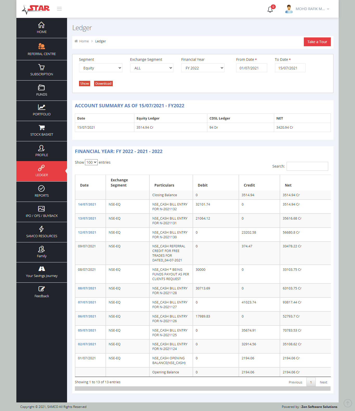Open the Home sidebar icon
The image size is (355, 411).
[x=42, y=25]
